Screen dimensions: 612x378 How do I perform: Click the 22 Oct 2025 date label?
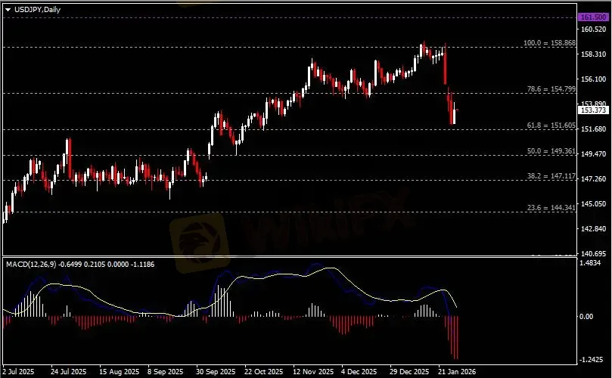coord(264,371)
